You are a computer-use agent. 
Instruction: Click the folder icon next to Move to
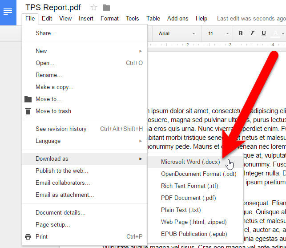(x=28, y=99)
